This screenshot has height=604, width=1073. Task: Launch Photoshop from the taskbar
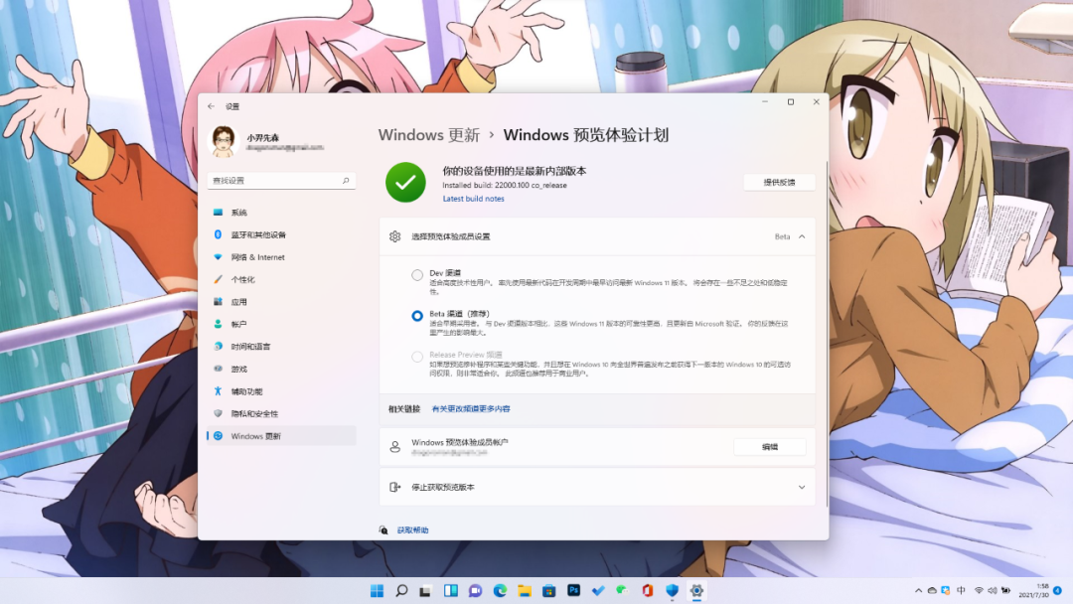click(573, 590)
